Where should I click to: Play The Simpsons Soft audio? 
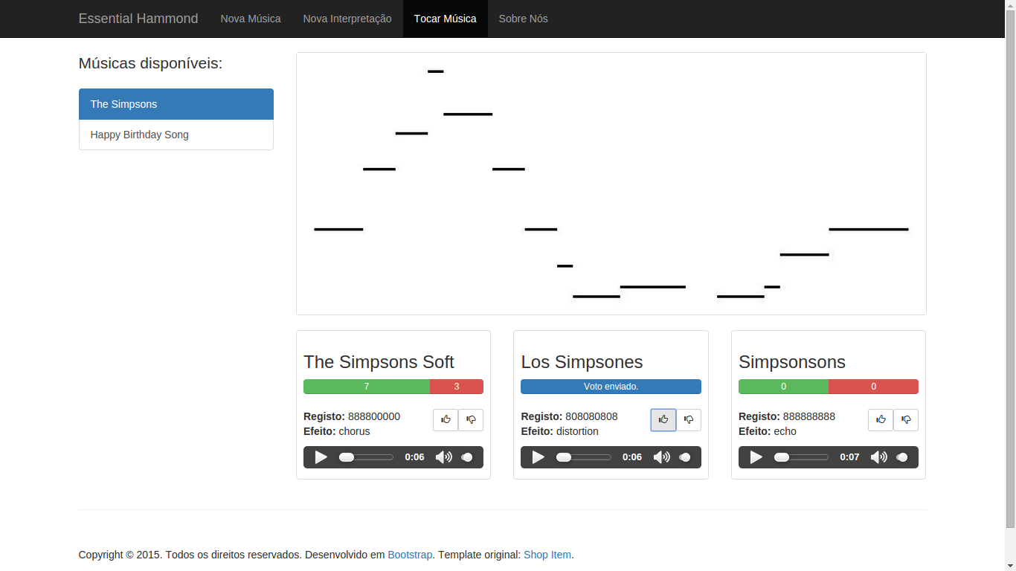coord(321,457)
